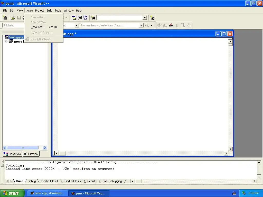This screenshot has width=263, height=197.
Task: Click editor vertical scroll down arrow
Action: [x=230, y=149]
